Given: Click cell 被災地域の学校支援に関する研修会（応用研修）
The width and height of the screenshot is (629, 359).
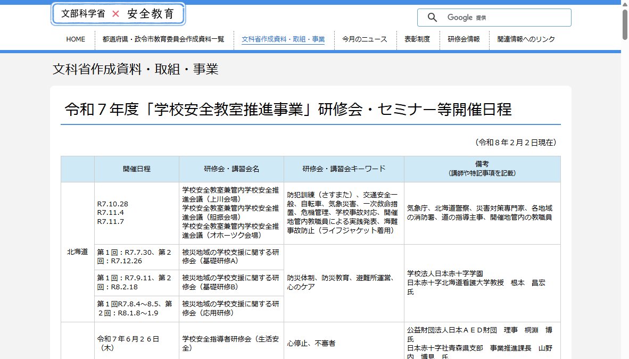Looking at the screenshot, I should pyautogui.click(x=231, y=309).
